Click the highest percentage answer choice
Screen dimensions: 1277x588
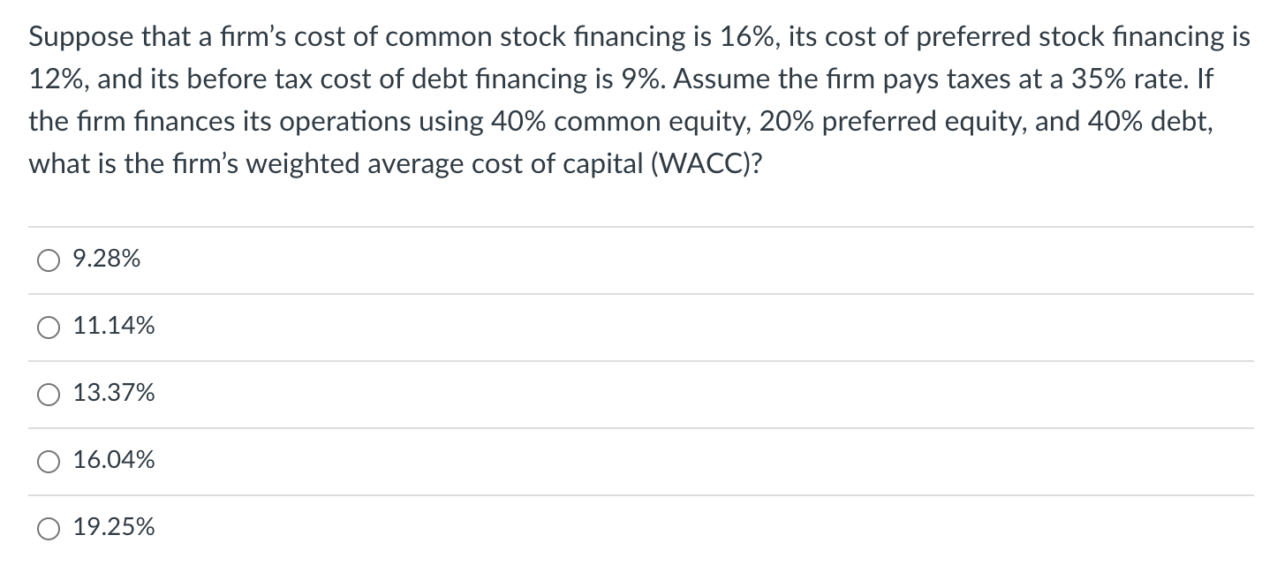pos(113,527)
